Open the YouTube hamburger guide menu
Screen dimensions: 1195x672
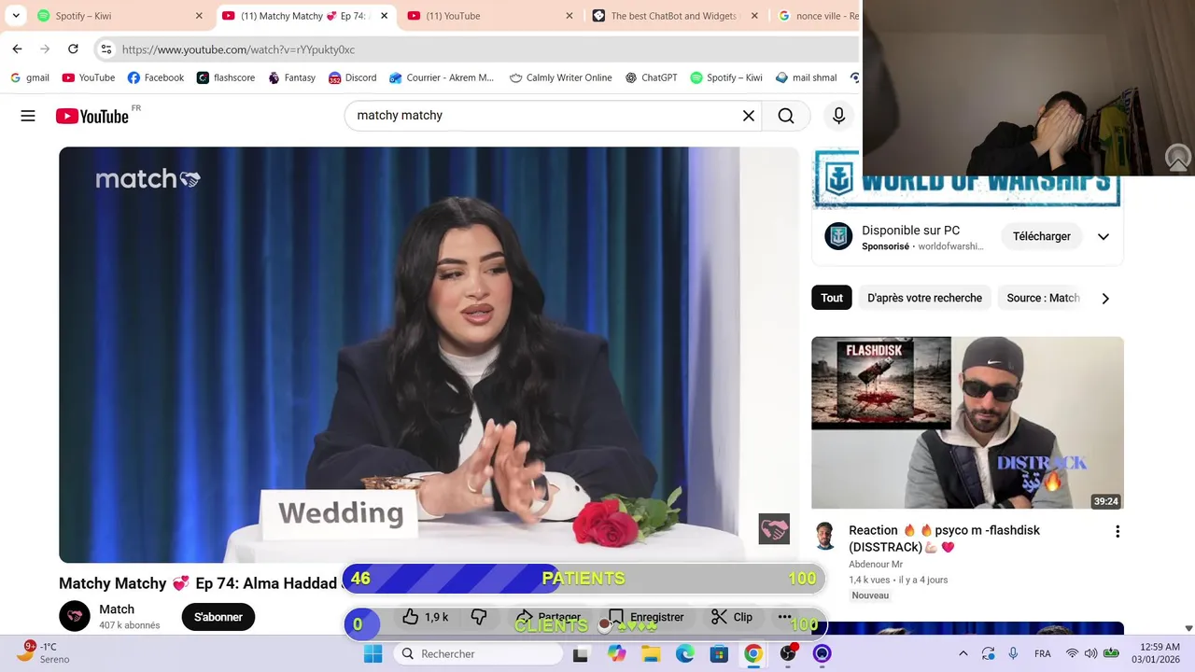click(28, 116)
